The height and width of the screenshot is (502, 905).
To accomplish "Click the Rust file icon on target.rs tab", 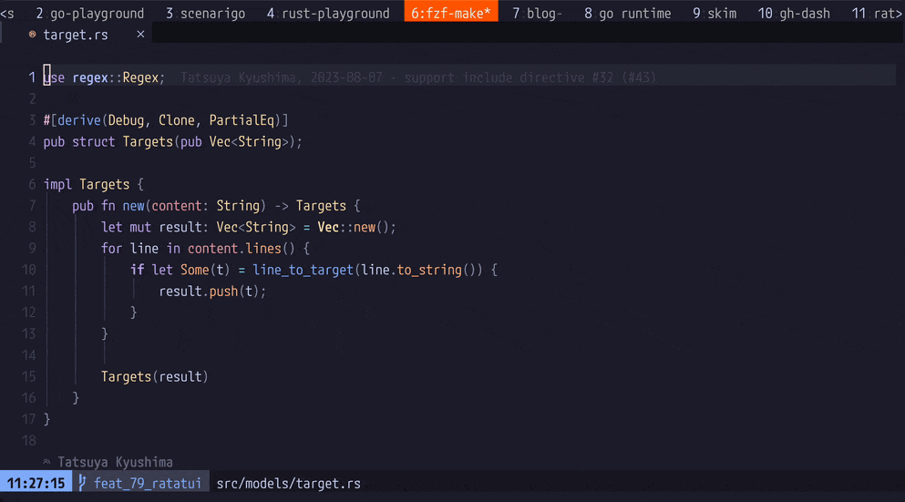I will point(33,35).
